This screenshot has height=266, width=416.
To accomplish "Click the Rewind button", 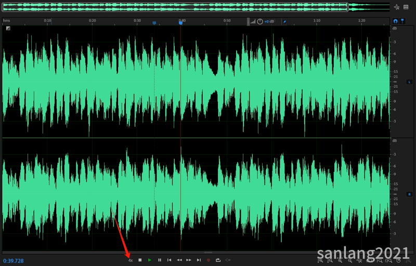I will (179, 260).
